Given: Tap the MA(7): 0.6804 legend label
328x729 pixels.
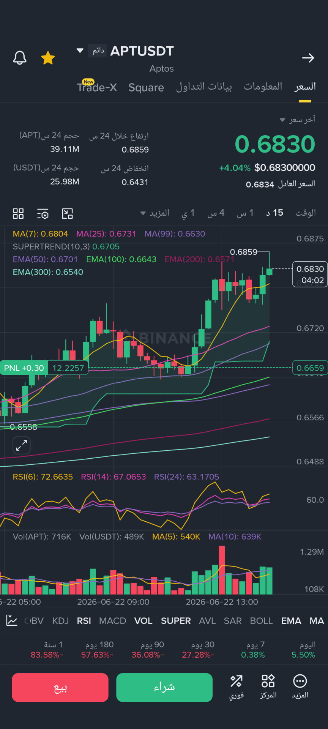Looking at the screenshot, I should point(40,234).
